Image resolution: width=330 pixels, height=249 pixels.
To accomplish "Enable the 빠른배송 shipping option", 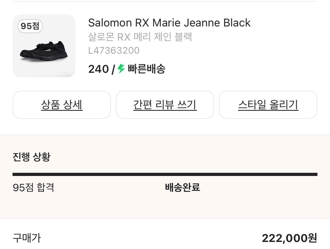I will tap(146, 69).
